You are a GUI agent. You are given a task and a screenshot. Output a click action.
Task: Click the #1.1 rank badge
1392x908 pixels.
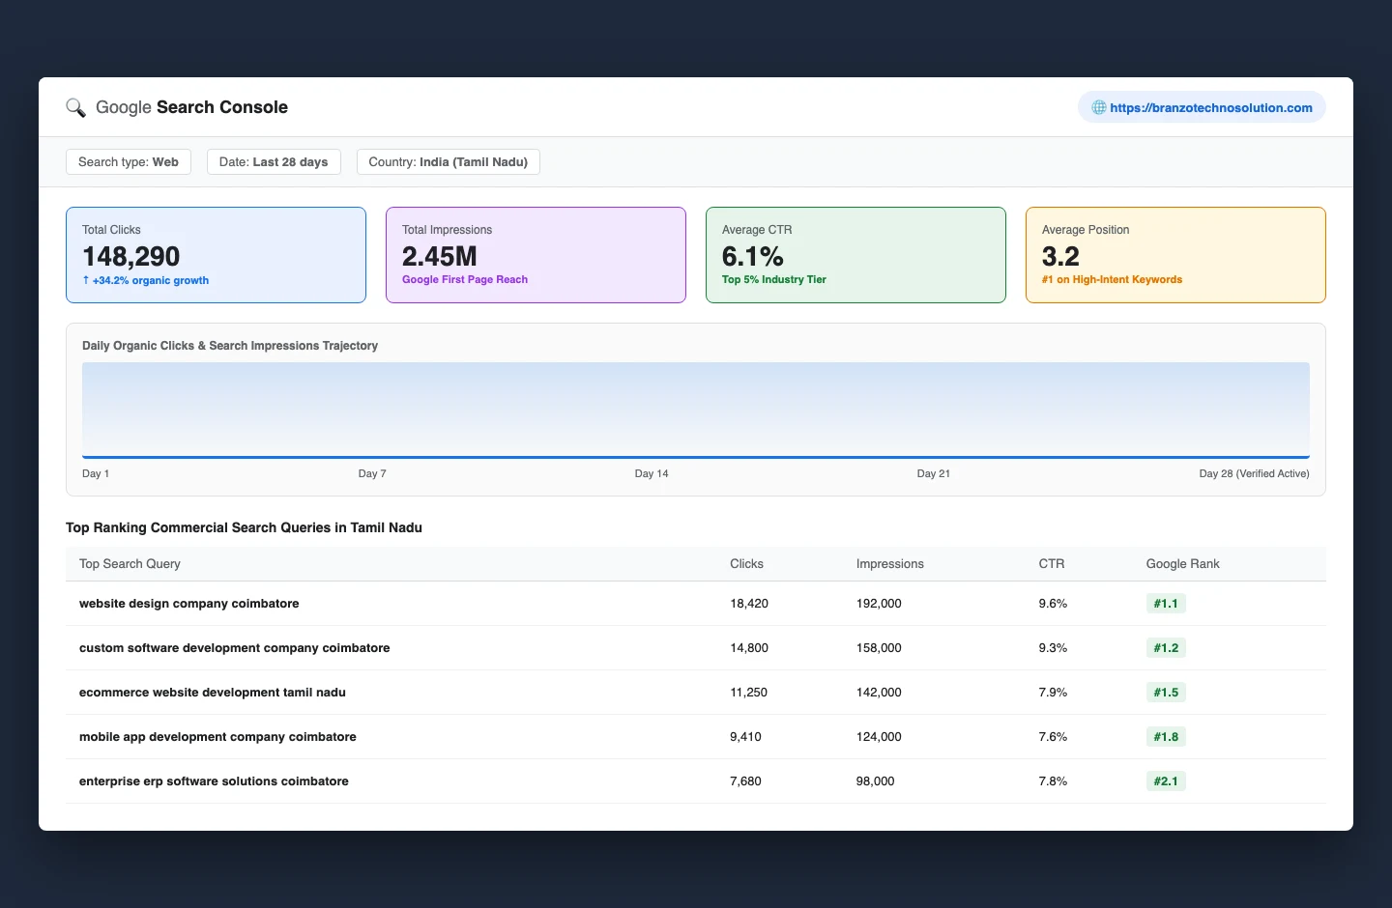(1166, 604)
